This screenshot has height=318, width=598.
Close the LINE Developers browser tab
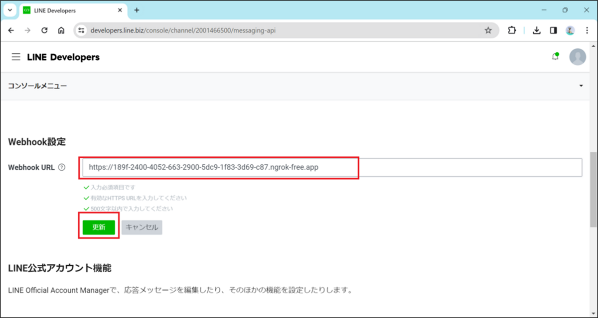point(120,10)
